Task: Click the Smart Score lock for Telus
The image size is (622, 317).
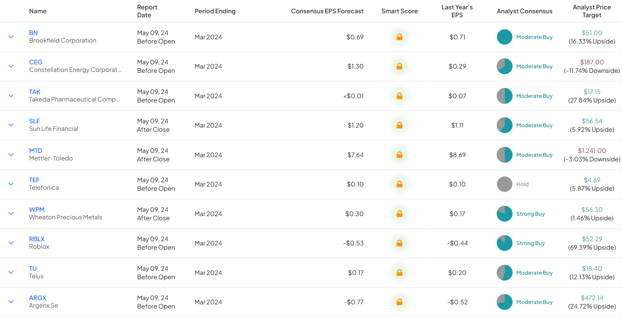Action: tap(399, 273)
